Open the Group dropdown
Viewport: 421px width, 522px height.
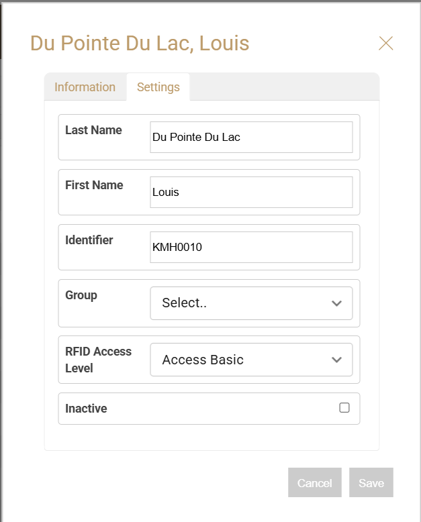tap(251, 303)
